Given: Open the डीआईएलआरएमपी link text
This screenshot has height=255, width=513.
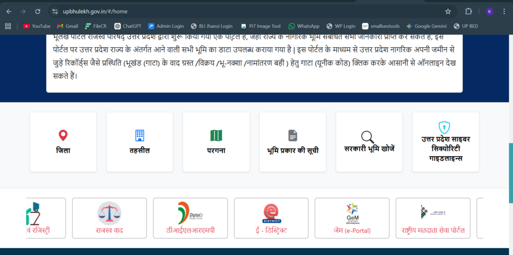Looking at the screenshot, I should (x=190, y=230).
